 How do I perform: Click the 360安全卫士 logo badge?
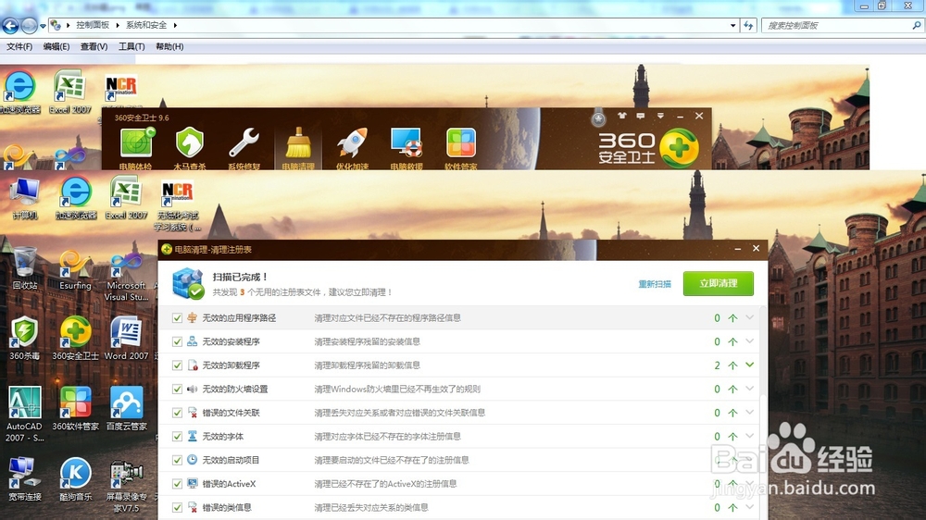[x=679, y=148]
